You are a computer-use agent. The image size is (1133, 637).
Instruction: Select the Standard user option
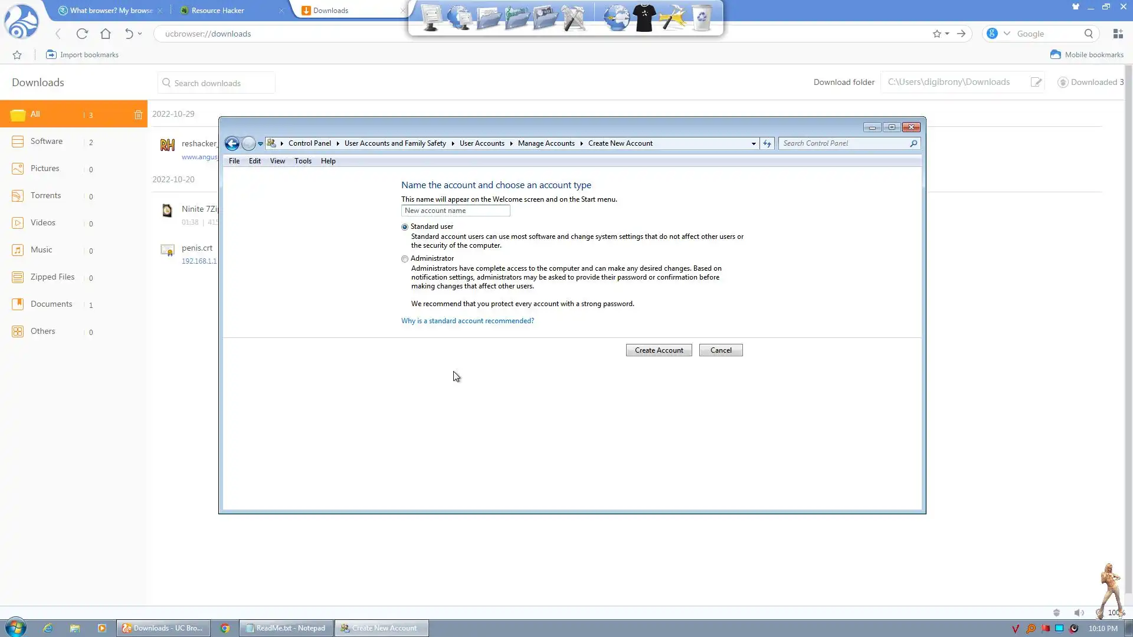point(405,227)
